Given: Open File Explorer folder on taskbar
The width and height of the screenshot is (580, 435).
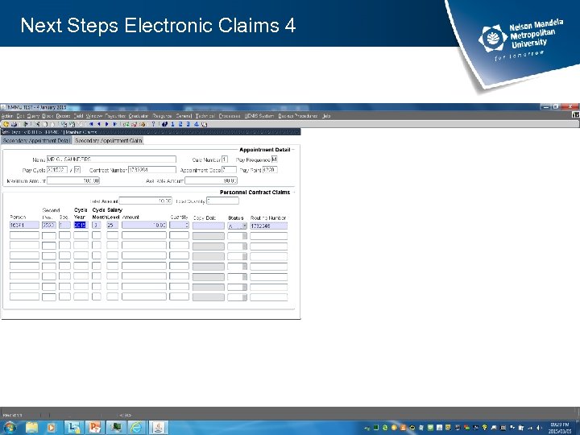Looking at the screenshot, I should click(31, 428).
